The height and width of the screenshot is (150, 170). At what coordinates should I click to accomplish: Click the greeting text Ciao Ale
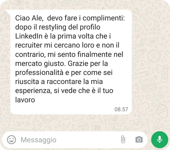click(29, 18)
